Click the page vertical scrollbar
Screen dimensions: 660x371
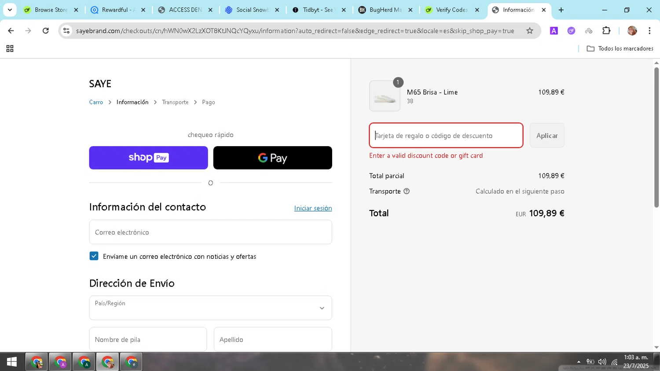[x=656, y=137]
